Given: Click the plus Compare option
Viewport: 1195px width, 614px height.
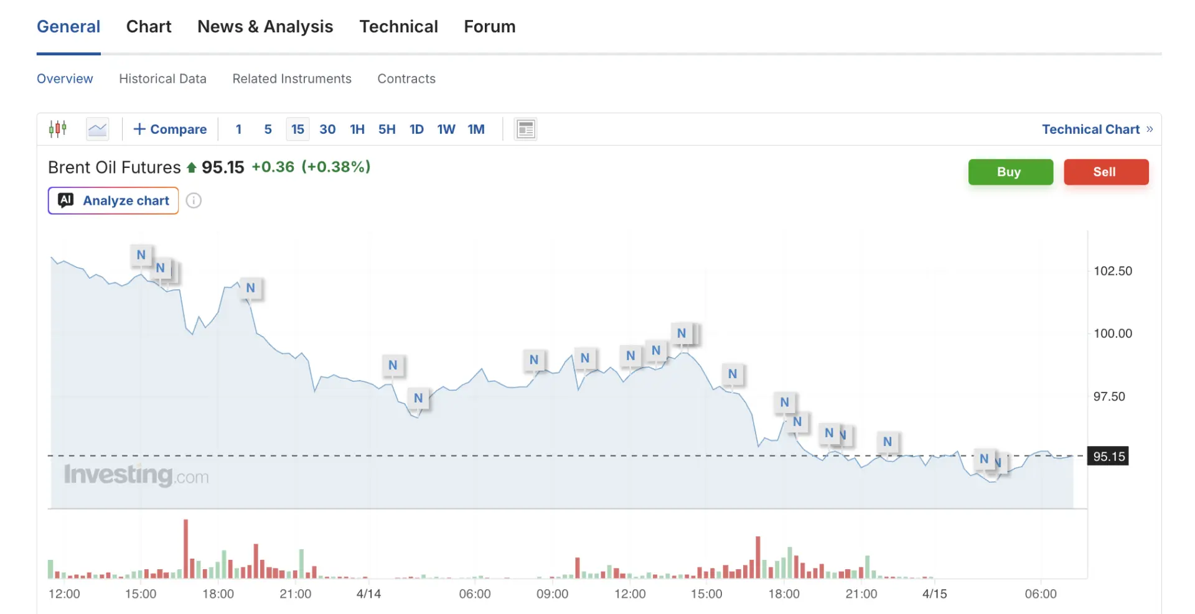Looking at the screenshot, I should pyautogui.click(x=170, y=129).
